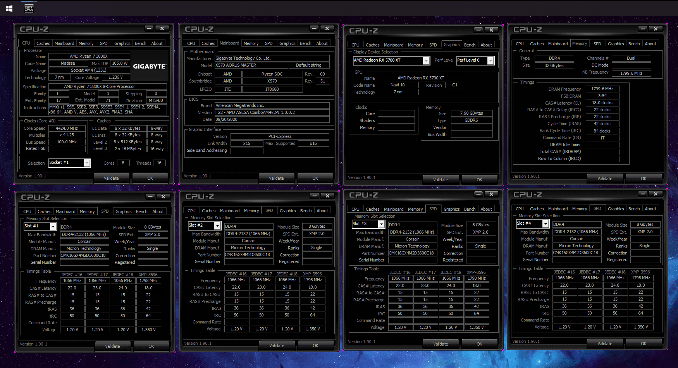
Task: Open SPD tab in the Radeon Graphics window
Action: pyautogui.click(x=433, y=45)
